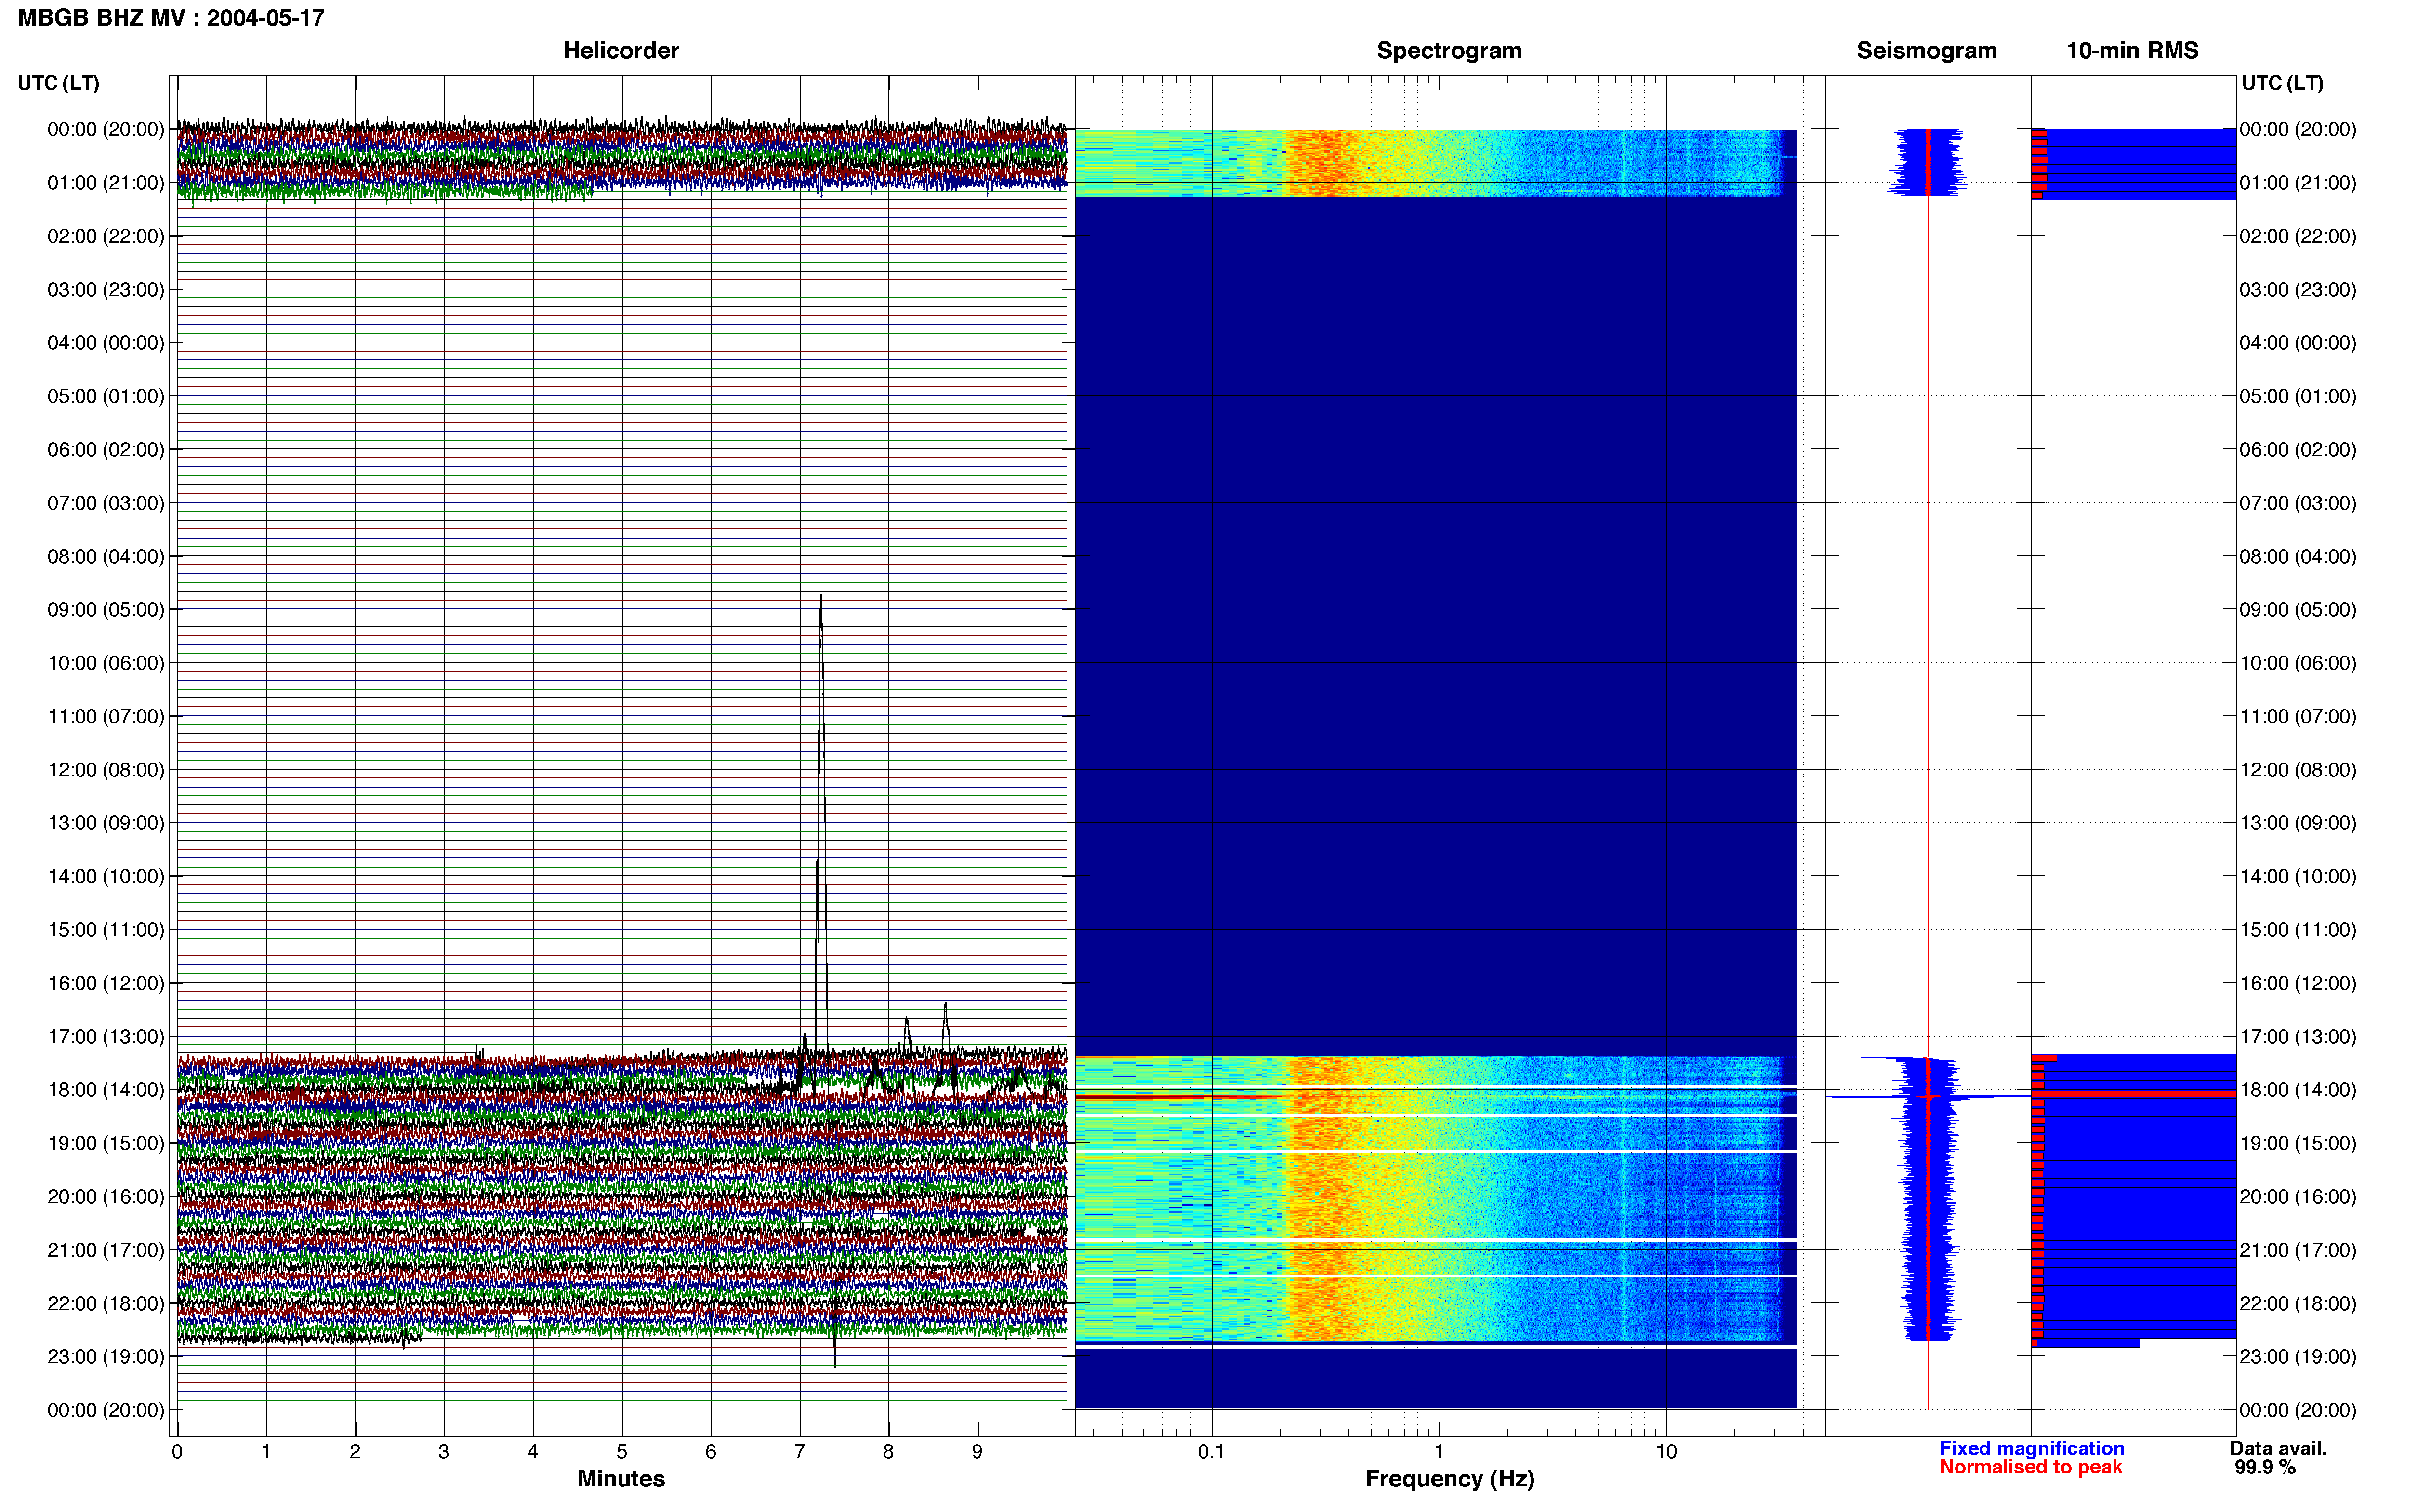Screen dimensions: 2418x1512
Task: Click the "UTC (LT)" label above the left time axis
Action: tap(58, 83)
